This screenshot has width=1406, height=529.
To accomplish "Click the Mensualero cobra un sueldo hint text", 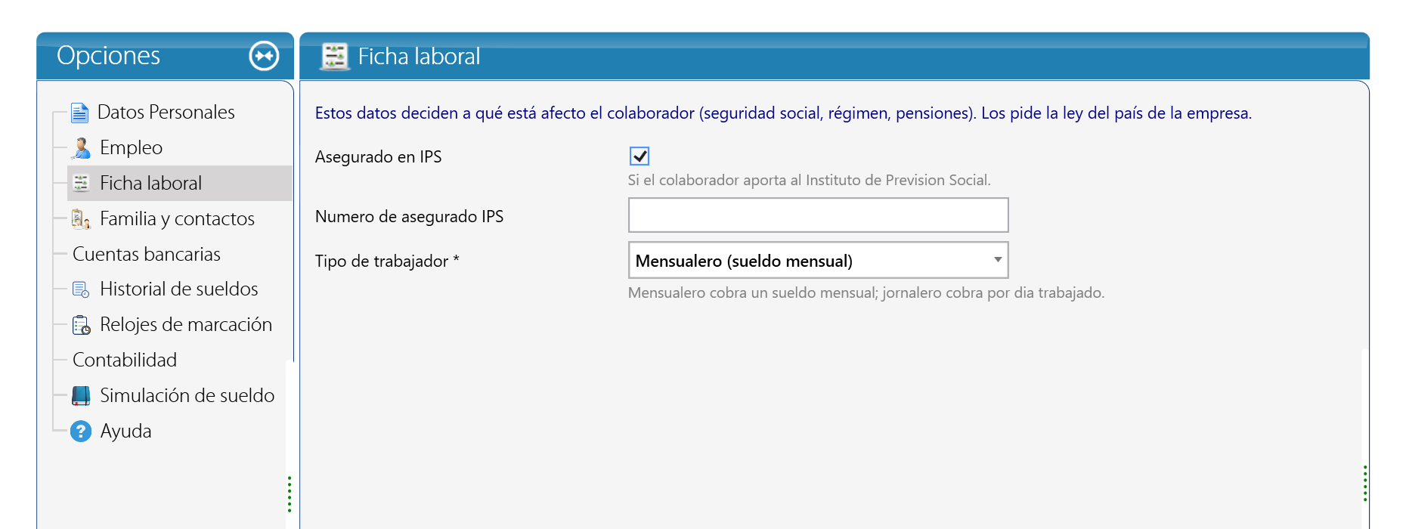I will (866, 292).
